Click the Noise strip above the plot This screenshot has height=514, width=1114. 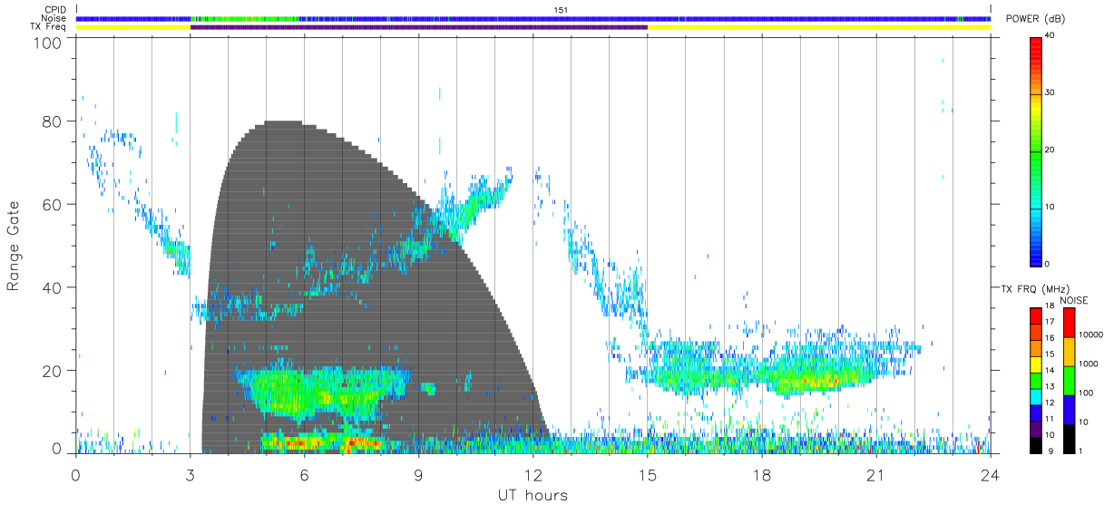533,18
